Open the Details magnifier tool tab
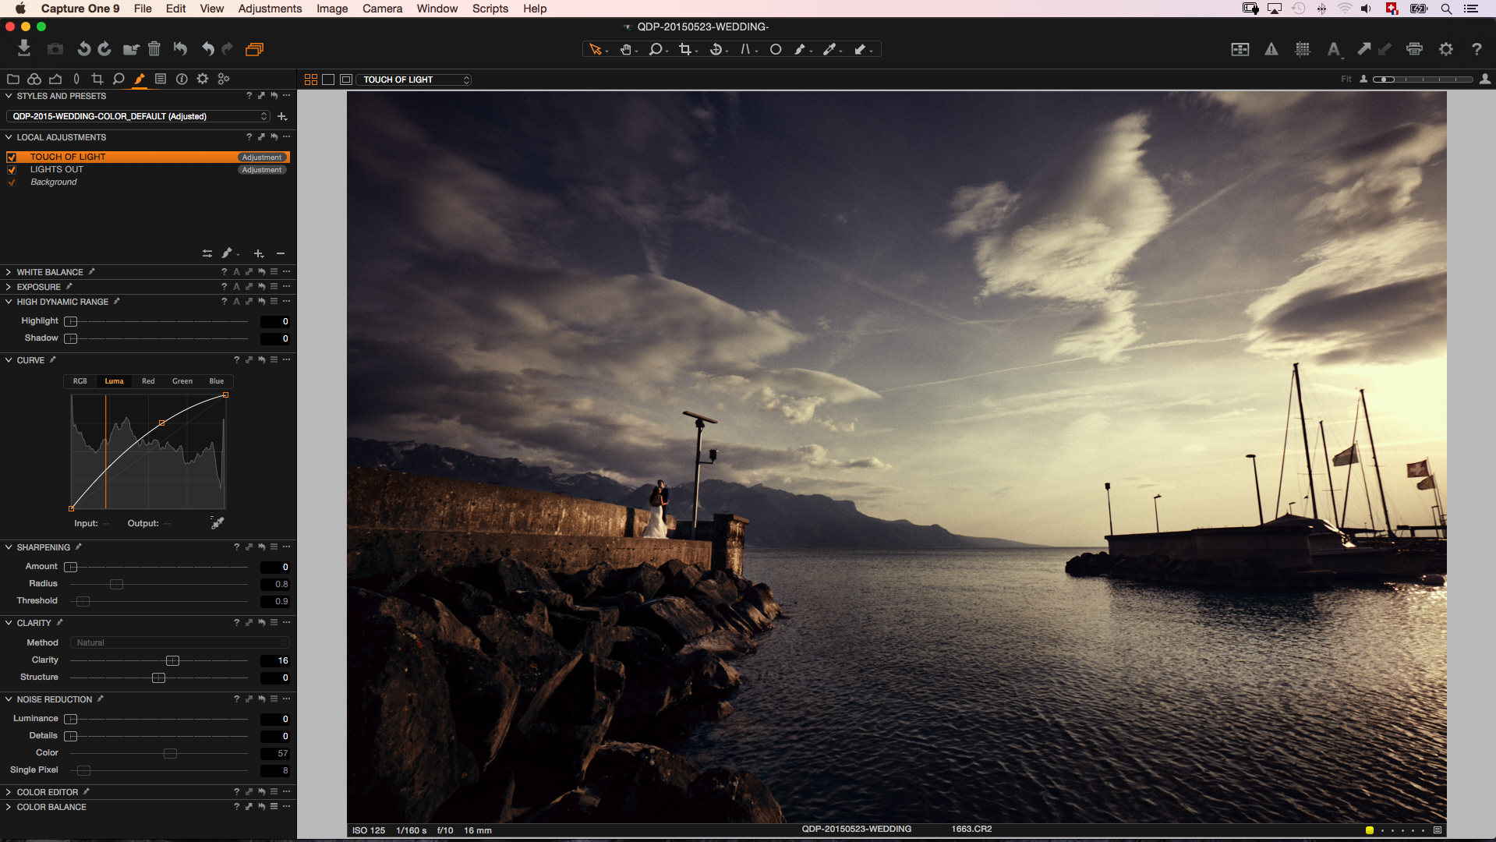1496x842 pixels. [x=118, y=79]
